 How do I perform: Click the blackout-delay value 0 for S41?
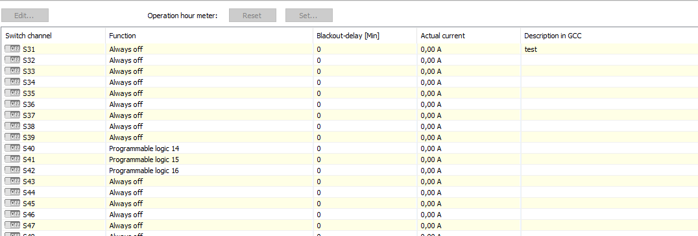click(x=319, y=159)
